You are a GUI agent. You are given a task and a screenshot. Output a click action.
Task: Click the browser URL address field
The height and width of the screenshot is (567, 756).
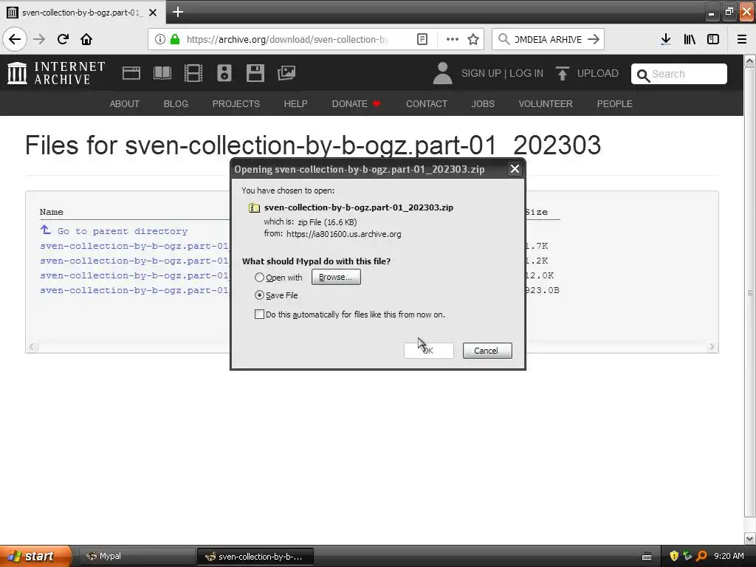(288, 39)
